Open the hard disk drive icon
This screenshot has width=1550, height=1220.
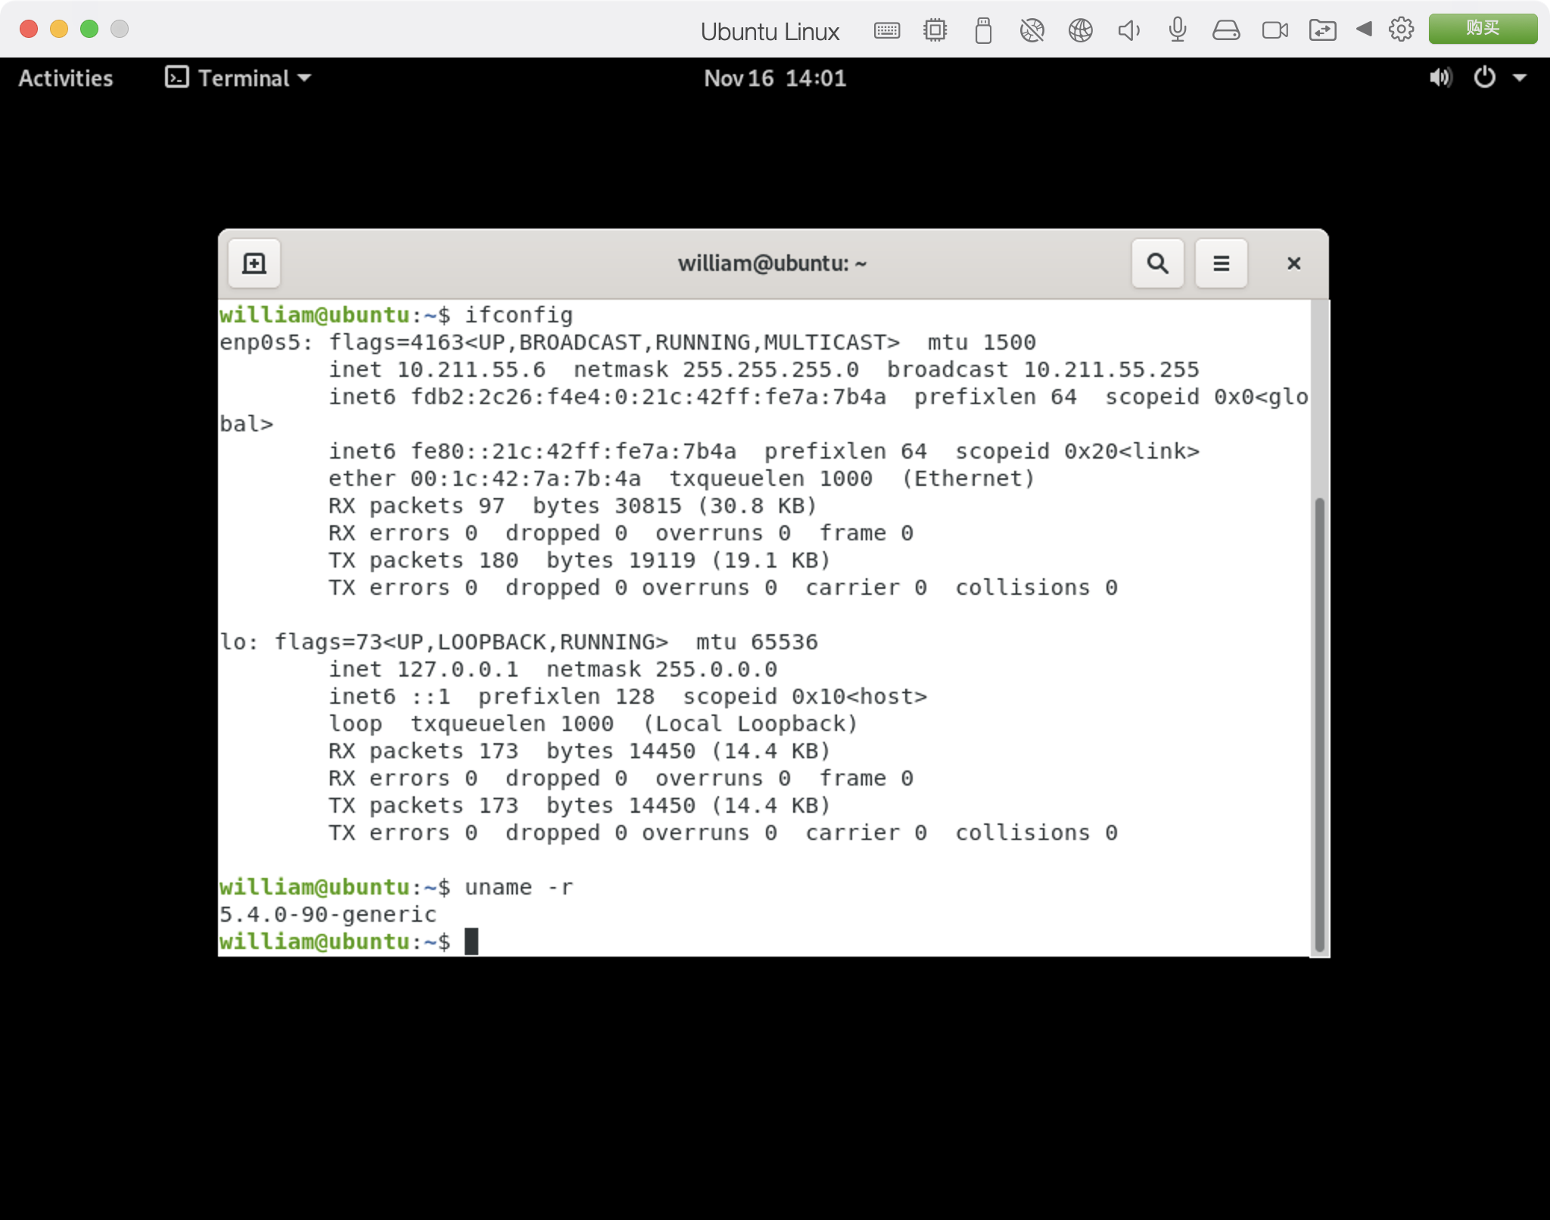[1225, 30]
